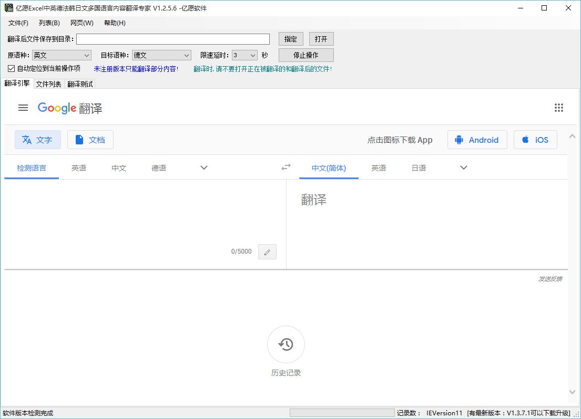Screen dimensions: 581x419
Task: Select the 文档 document translation mode
Action: pyautogui.click(x=90, y=140)
